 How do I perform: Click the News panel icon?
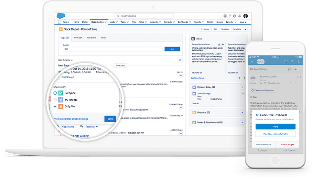click(193, 39)
